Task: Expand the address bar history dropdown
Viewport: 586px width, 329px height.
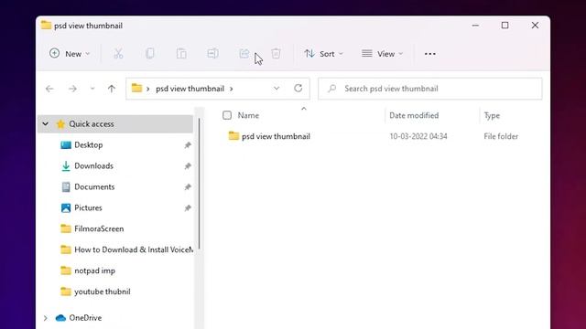Action: click(277, 89)
